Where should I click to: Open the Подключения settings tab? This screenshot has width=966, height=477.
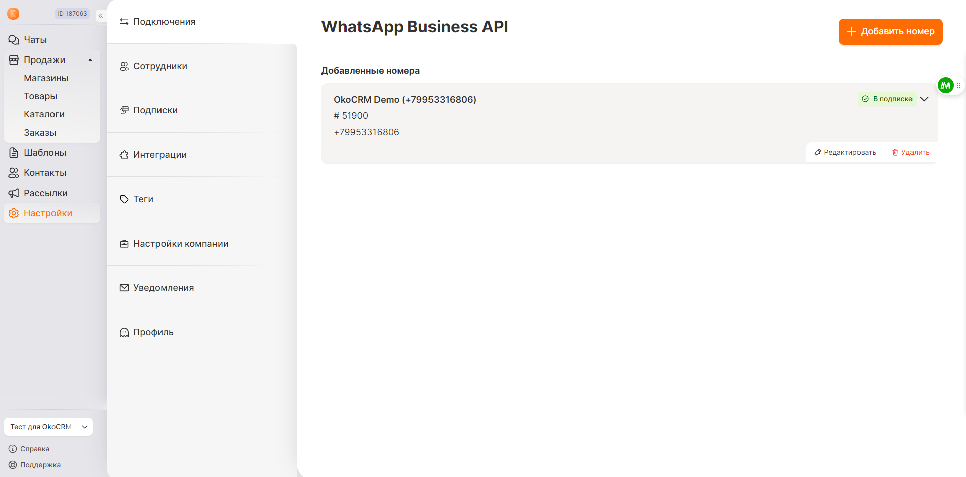coord(202,22)
